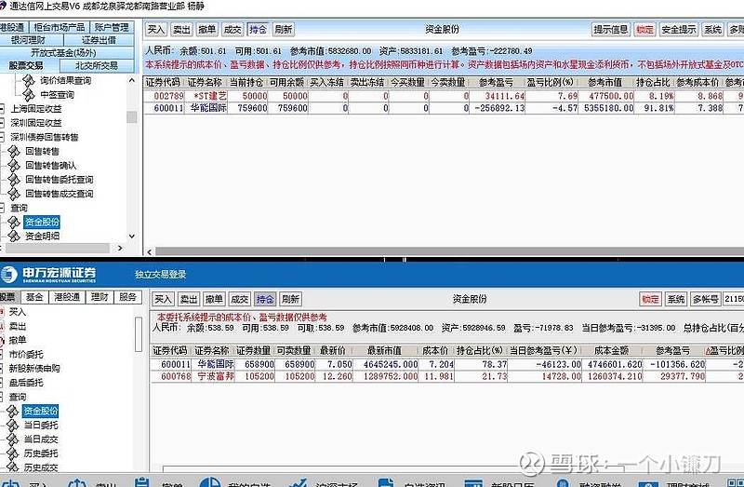Click red 锁定 button in bottom window
This screenshot has width=744, height=487.
point(650,299)
